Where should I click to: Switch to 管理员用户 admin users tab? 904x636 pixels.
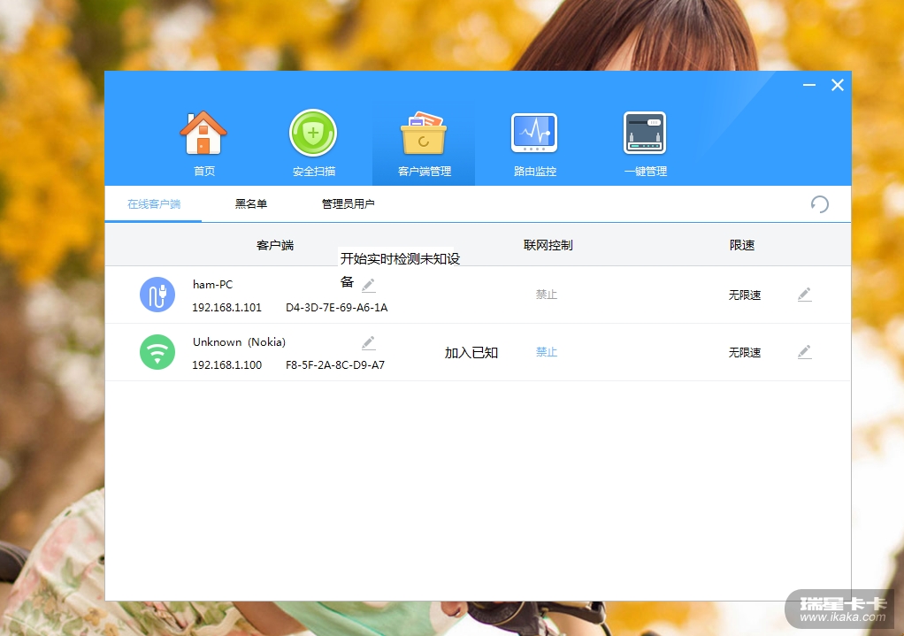[348, 204]
